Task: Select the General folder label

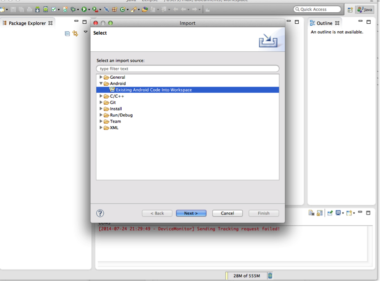Action: pyautogui.click(x=118, y=77)
